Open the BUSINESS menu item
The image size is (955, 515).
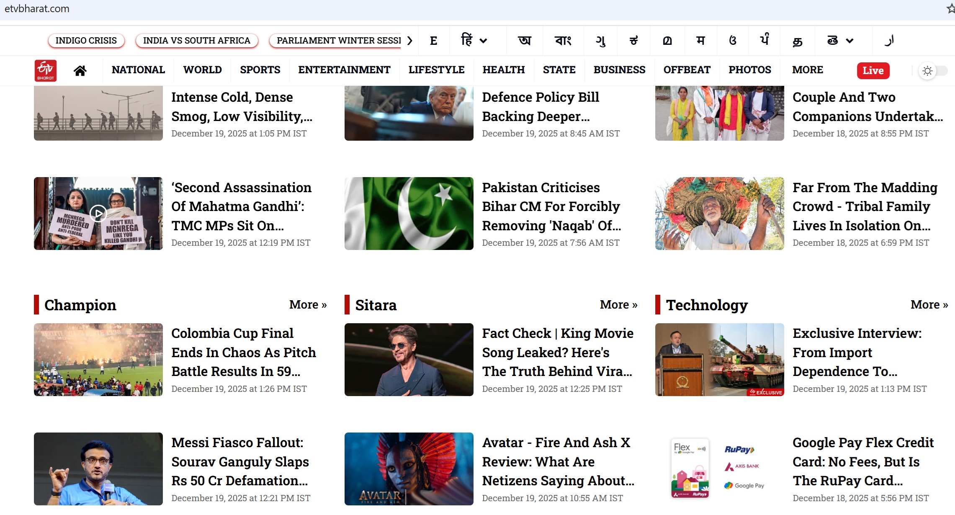point(619,70)
